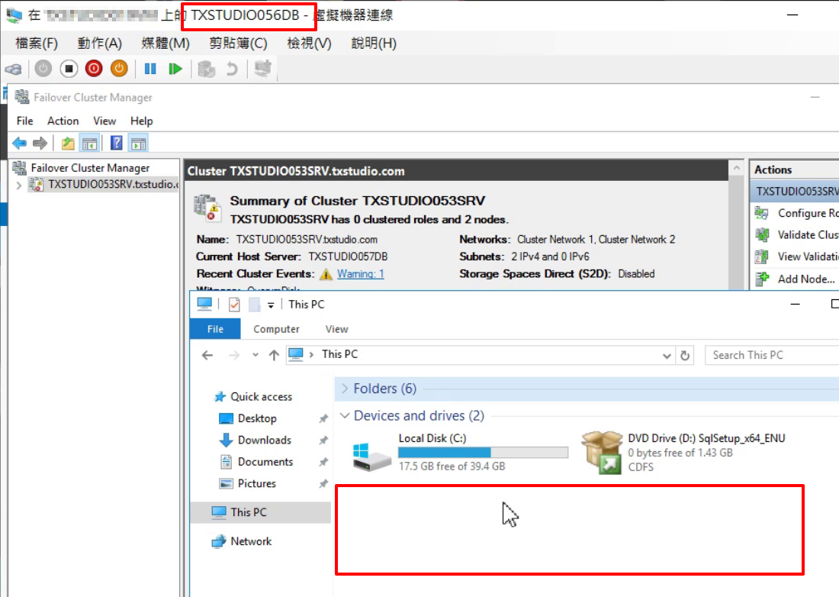Open Pictures in navigation pane
This screenshot has height=597, width=839.
click(x=249, y=483)
